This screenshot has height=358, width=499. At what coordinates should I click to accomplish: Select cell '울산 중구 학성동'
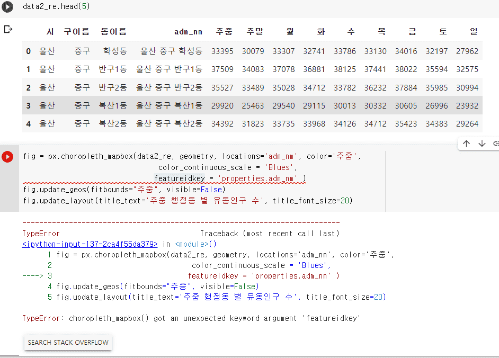tap(171, 51)
